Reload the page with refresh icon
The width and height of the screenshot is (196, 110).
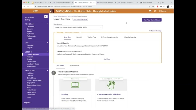pos(31,6)
